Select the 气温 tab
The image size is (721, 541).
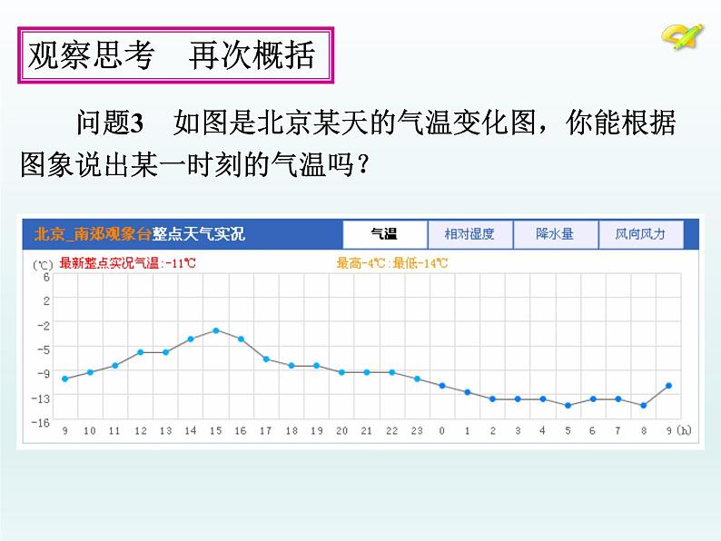tap(384, 234)
